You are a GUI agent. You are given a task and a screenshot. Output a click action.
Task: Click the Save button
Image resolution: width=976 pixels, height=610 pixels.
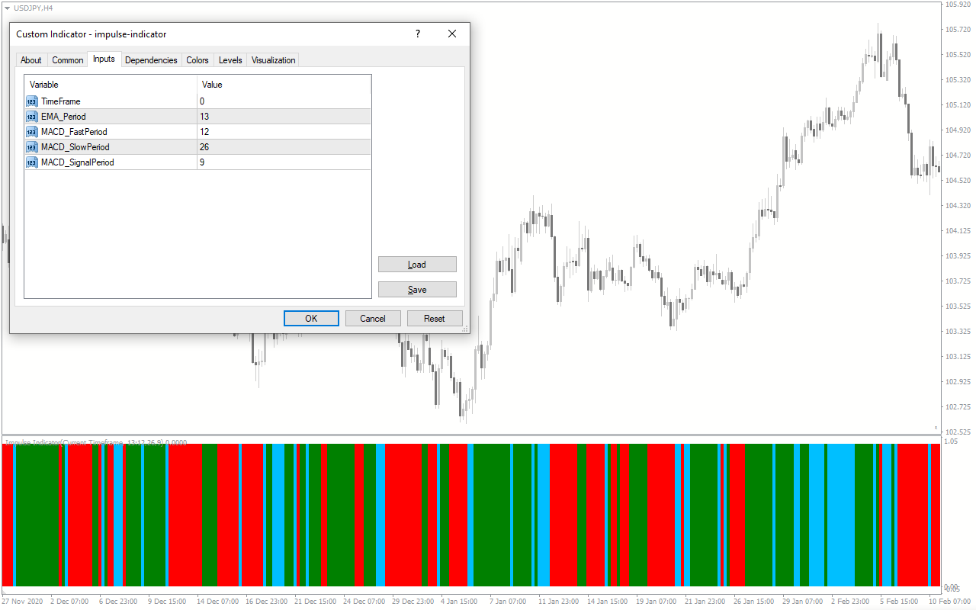click(417, 290)
